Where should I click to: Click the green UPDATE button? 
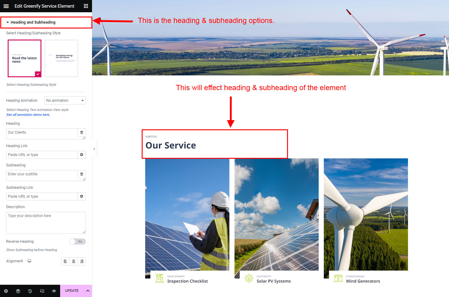coord(72,291)
